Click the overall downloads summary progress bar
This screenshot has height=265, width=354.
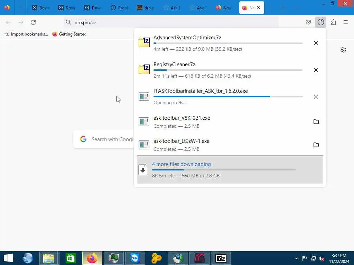tap(224, 170)
